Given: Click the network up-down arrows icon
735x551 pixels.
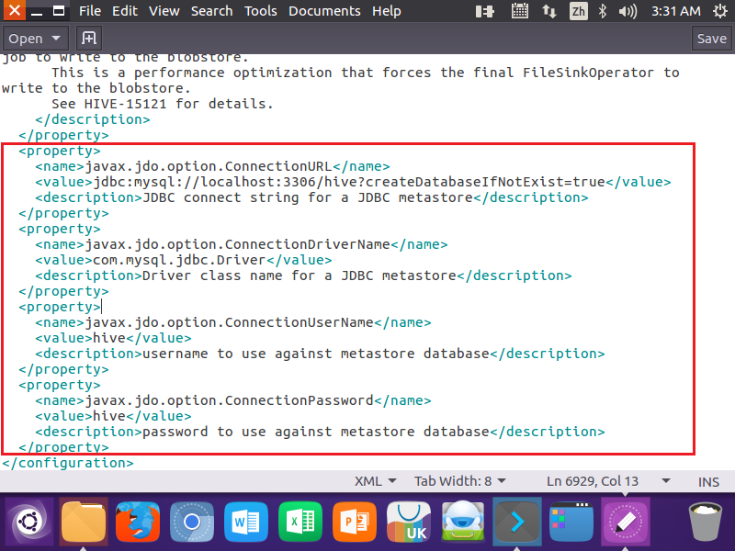Looking at the screenshot, I should tap(549, 11).
